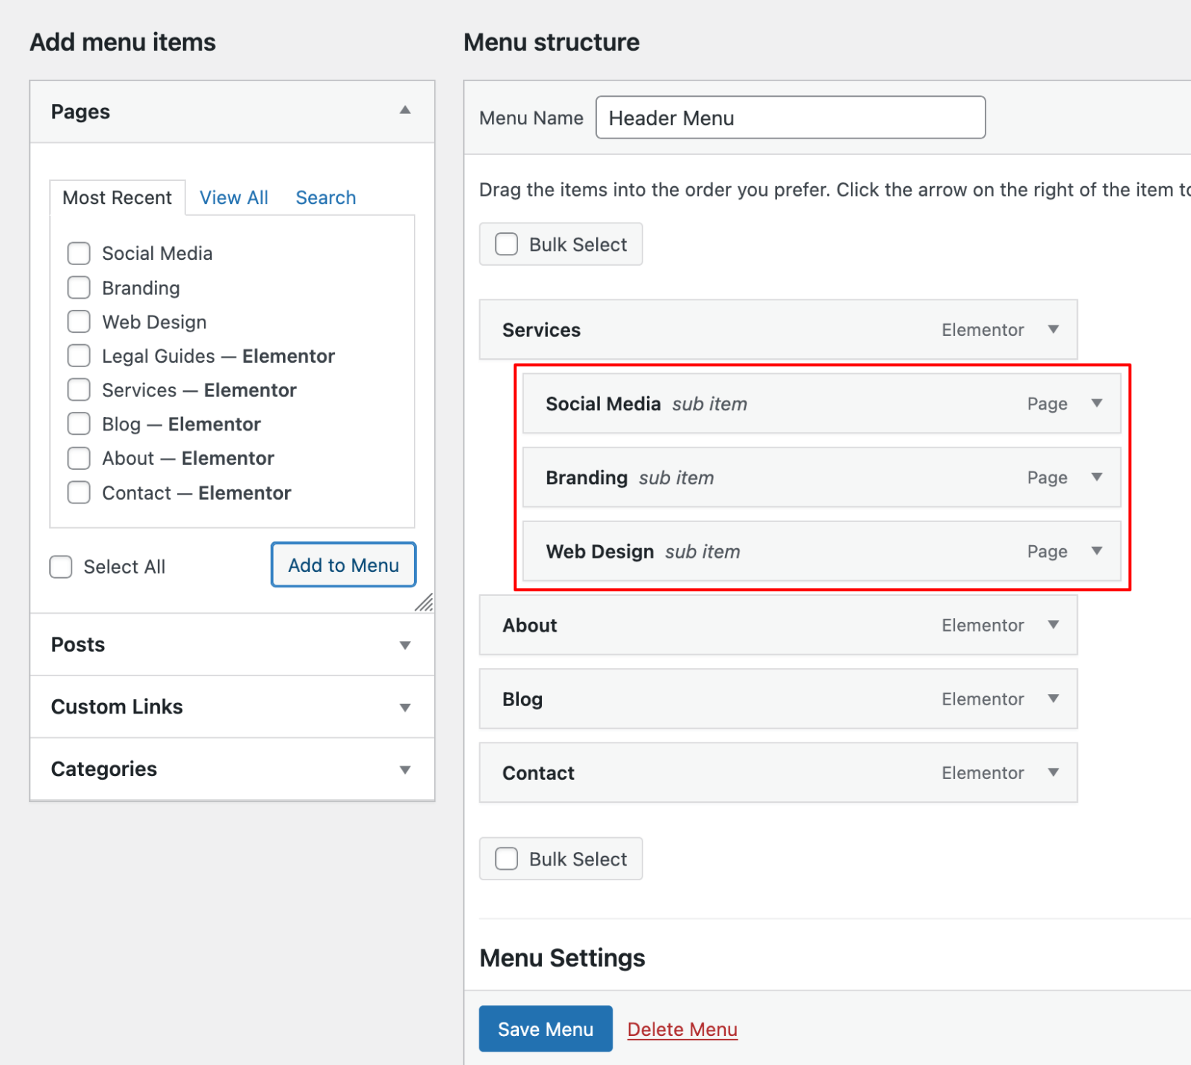The width and height of the screenshot is (1191, 1065).
Task: Open the Search tab
Action: tap(326, 197)
